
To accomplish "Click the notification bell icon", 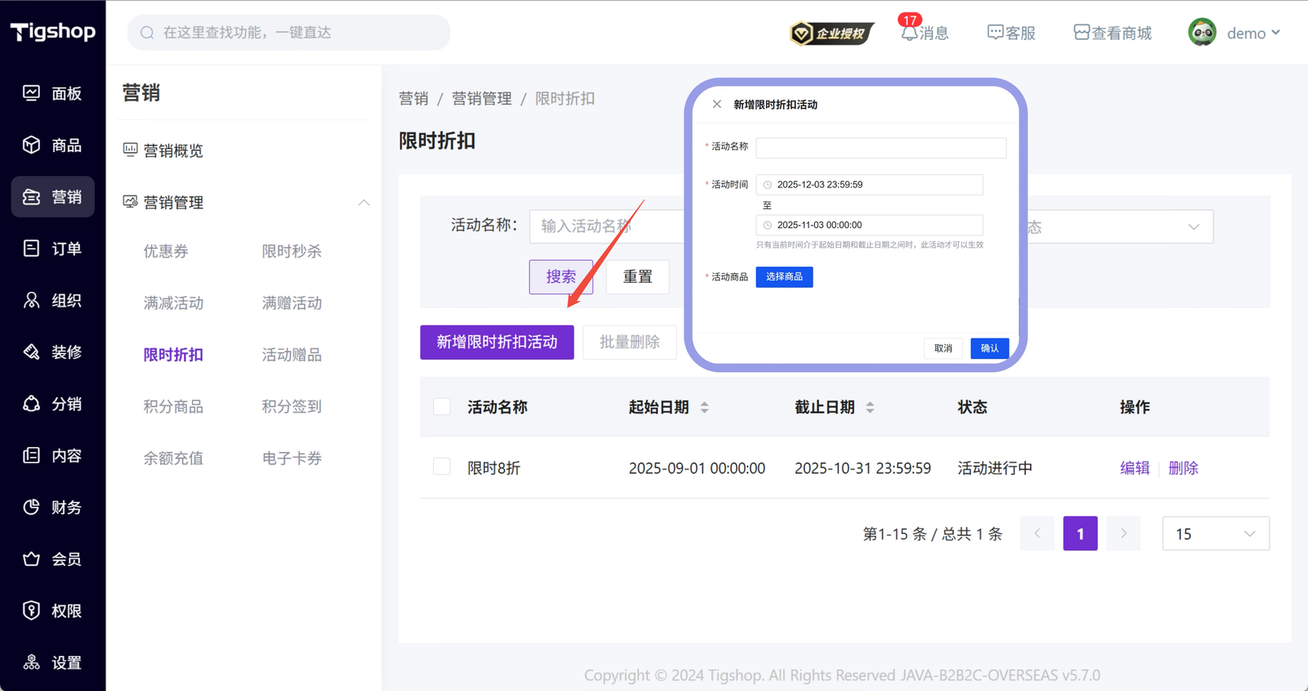I will coord(908,34).
